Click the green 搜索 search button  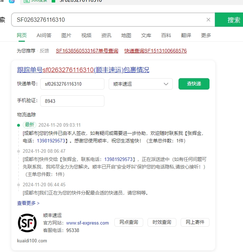[229, 20]
